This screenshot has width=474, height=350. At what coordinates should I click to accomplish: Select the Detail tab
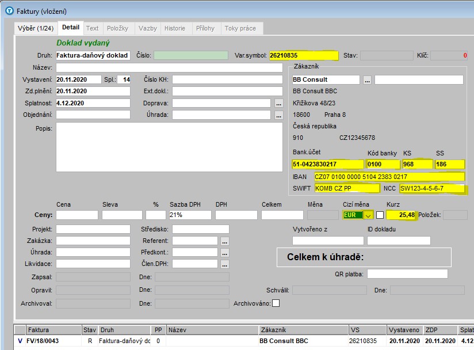tap(70, 28)
